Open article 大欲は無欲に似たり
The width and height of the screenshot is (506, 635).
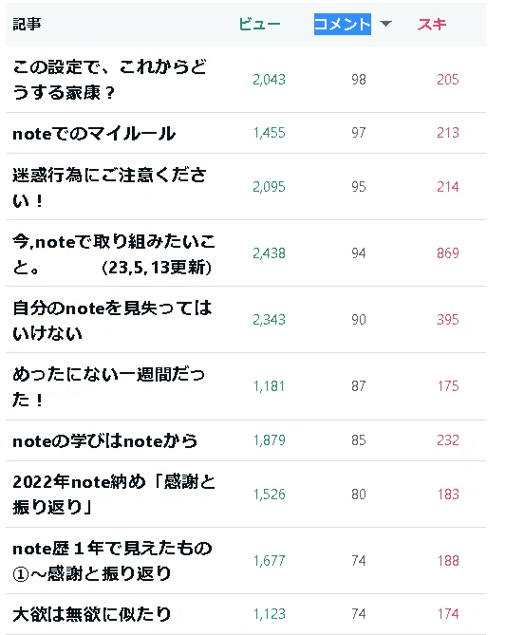click(91, 614)
